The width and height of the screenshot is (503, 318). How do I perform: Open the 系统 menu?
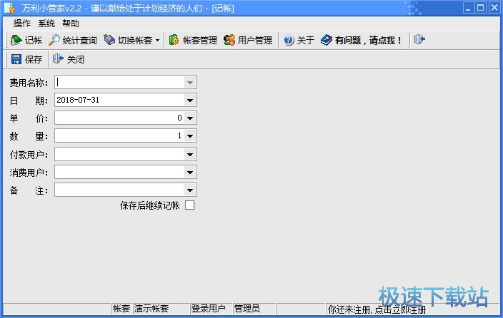(46, 23)
